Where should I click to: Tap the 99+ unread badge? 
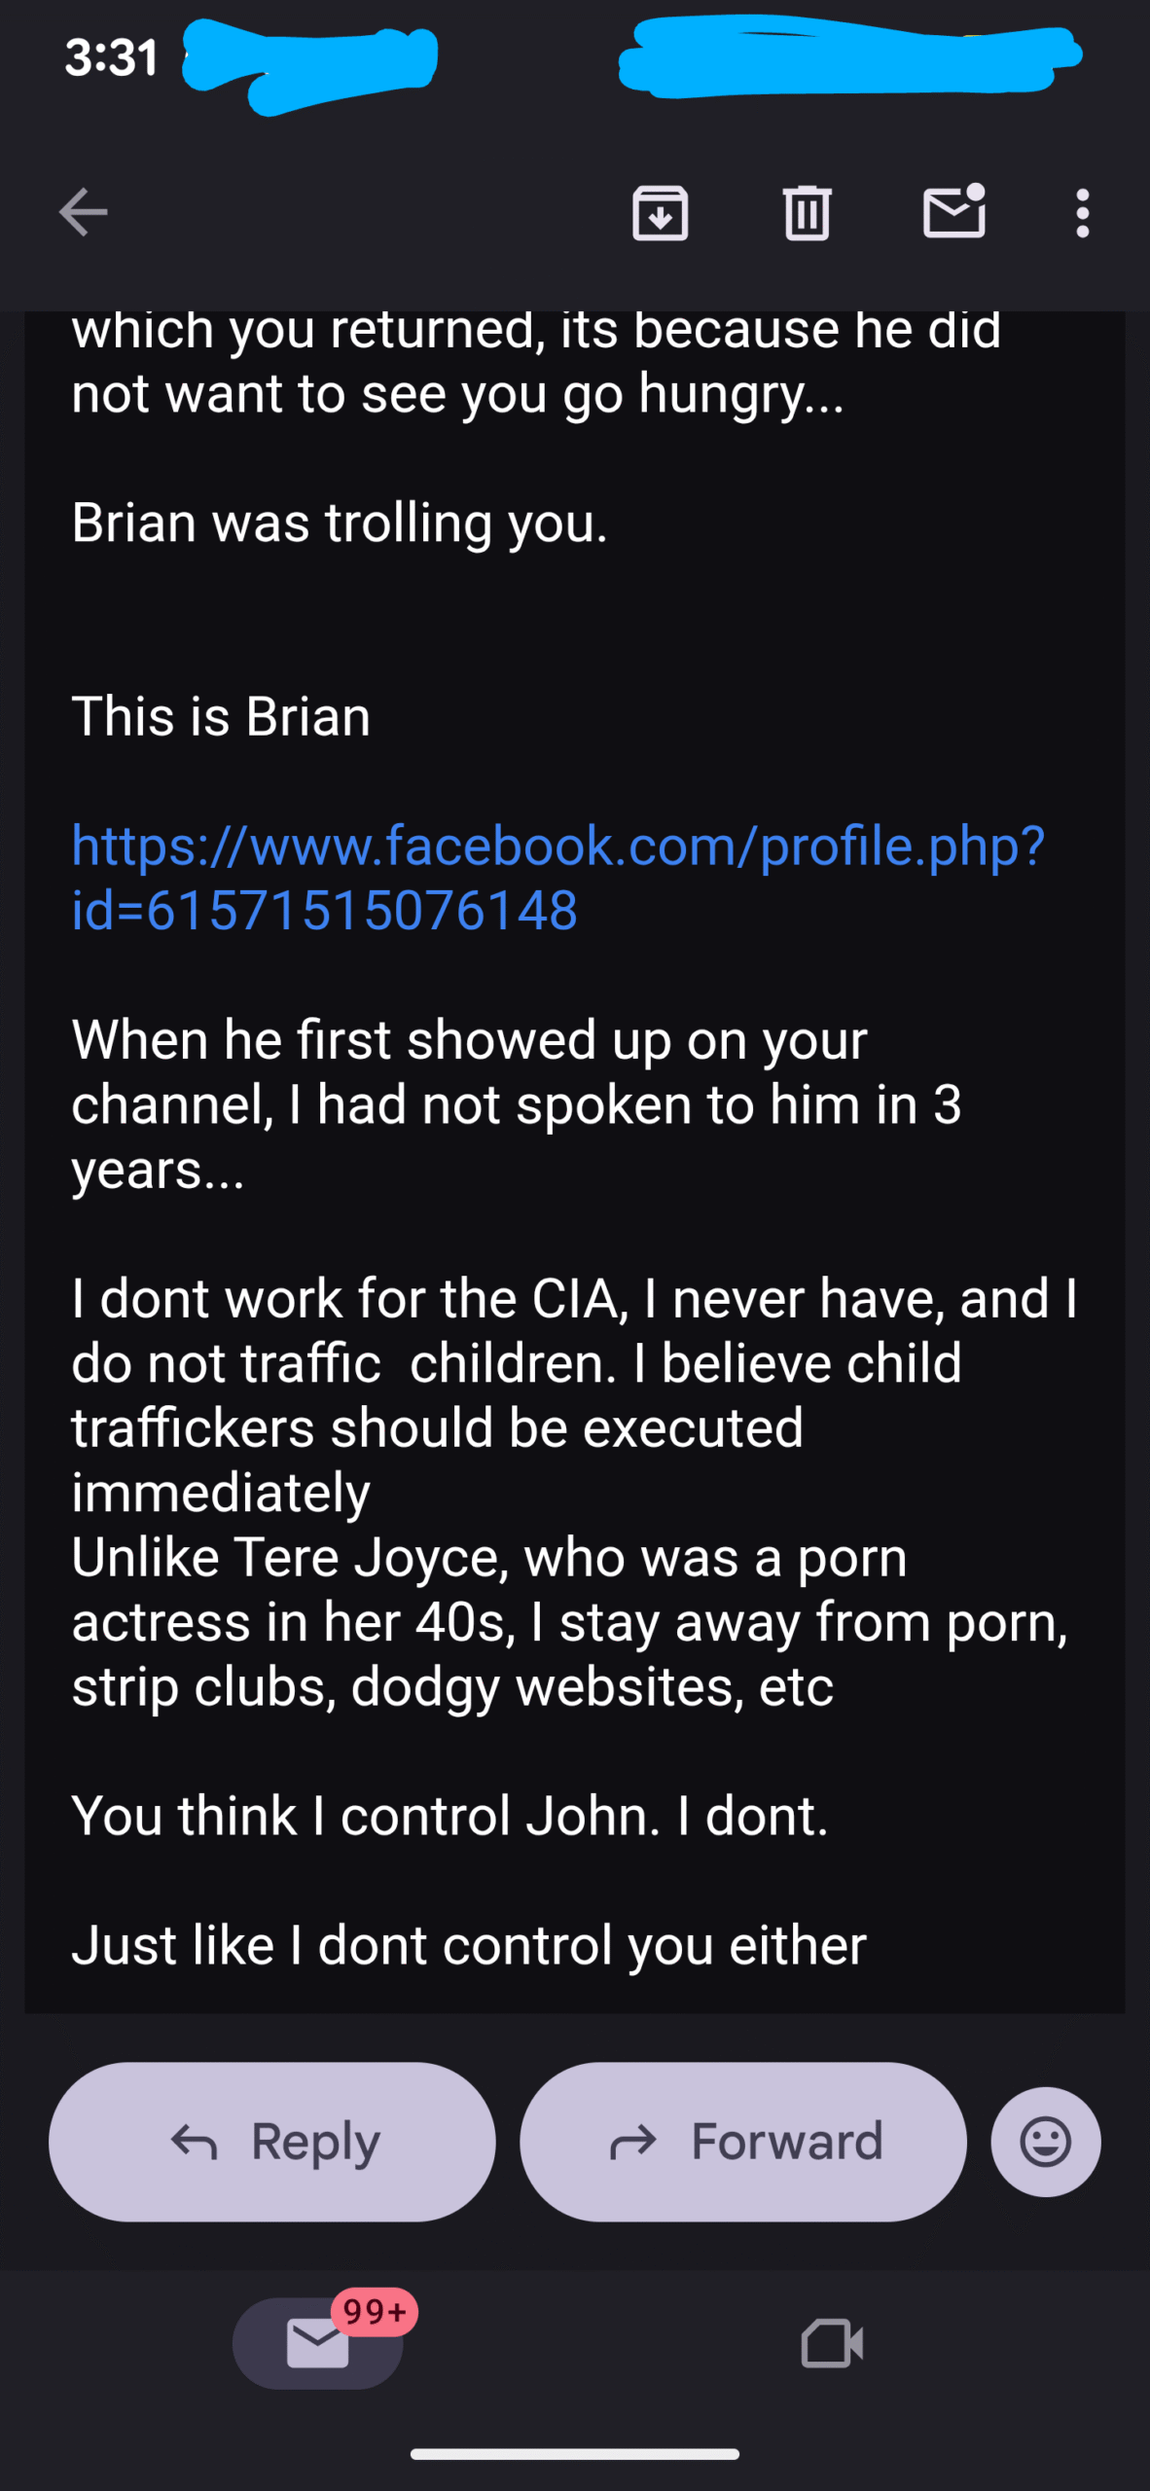pos(375,2311)
